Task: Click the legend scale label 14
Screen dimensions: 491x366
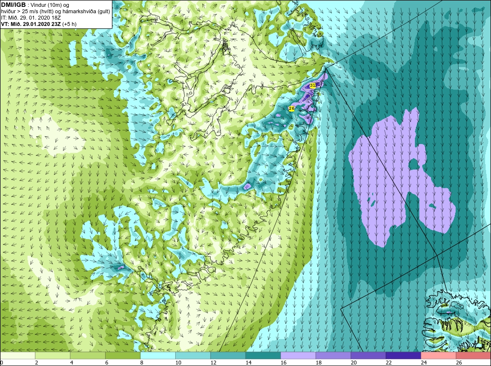Action: pyautogui.click(x=248, y=363)
